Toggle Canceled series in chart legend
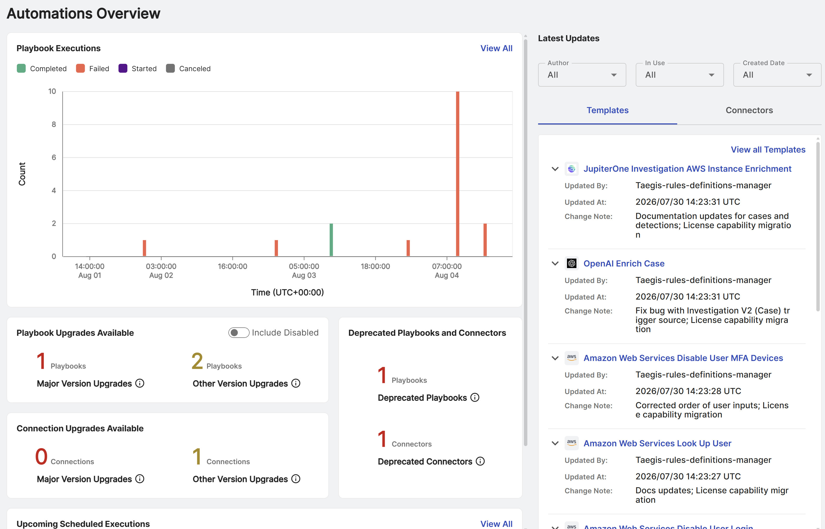Viewport: 825px width, 529px height. point(188,68)
